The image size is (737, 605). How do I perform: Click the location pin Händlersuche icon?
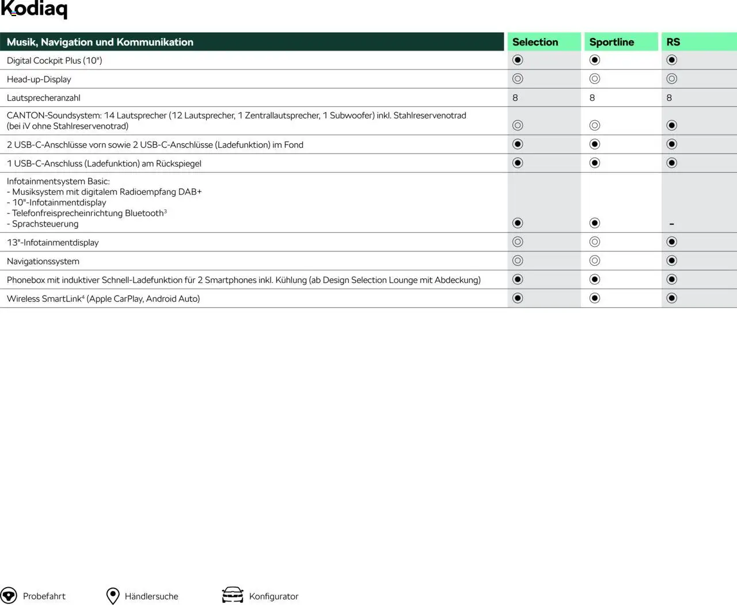coord(113,596)
